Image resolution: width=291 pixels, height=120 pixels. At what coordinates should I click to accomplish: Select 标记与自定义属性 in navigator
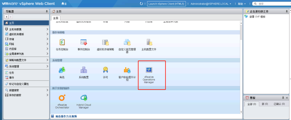tap(26, 84)
